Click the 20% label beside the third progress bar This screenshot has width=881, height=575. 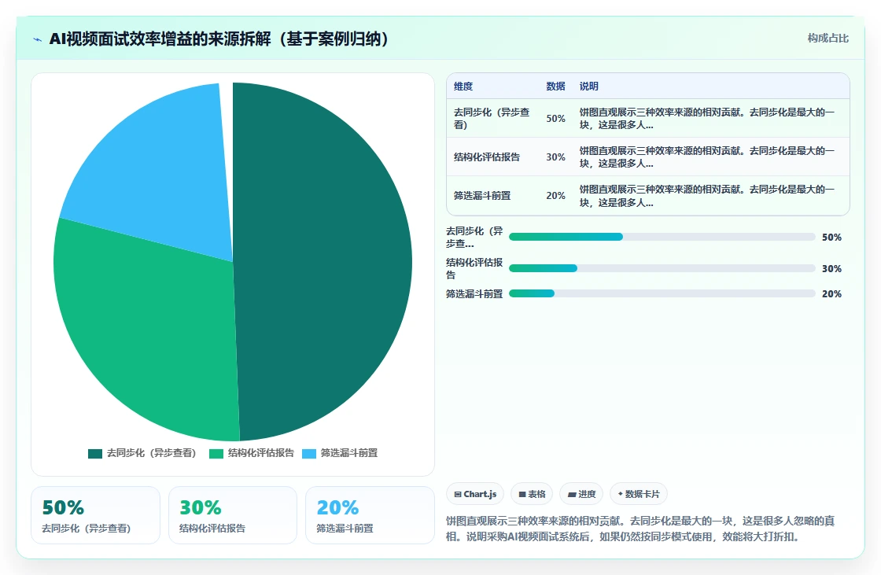(831, 294)
